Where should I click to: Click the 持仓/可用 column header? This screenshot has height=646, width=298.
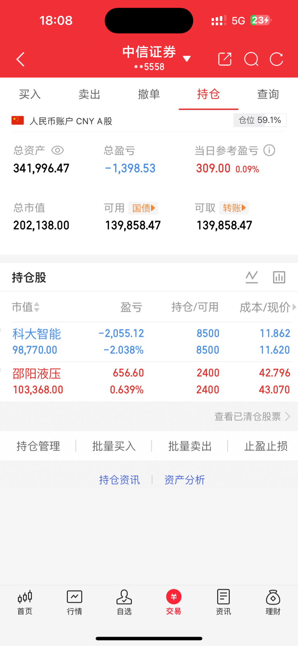pyautogui.click(x=195, y=307)
